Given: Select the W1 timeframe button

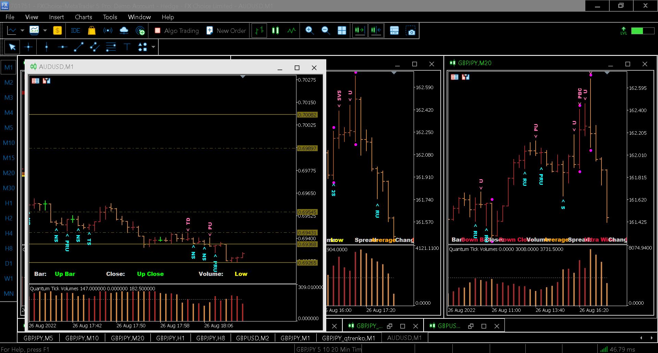Looking at the screenshot, I should [x=9, y=279].
